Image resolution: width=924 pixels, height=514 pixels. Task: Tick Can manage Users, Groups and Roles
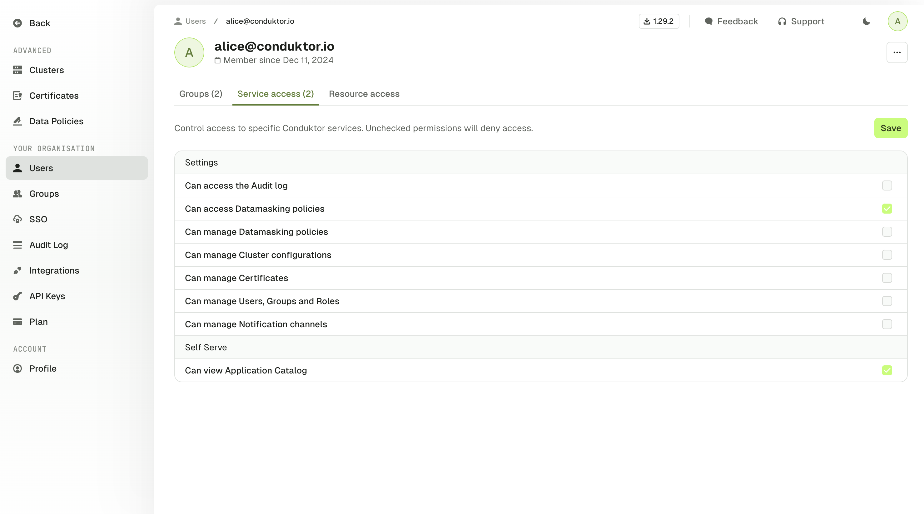[887, 301]
